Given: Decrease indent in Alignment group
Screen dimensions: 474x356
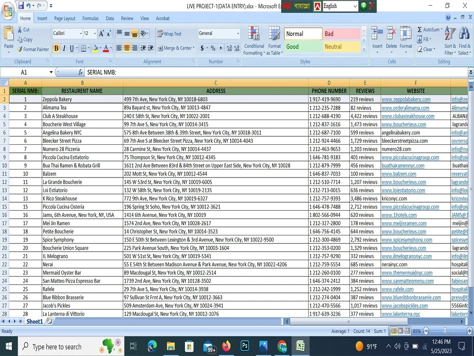Looking at the screenshot, I should point(143,48).
